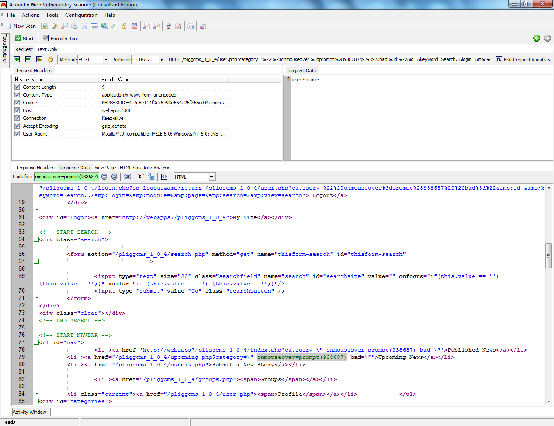Click the New Scan toolbar button

click(x=20, y=26)
